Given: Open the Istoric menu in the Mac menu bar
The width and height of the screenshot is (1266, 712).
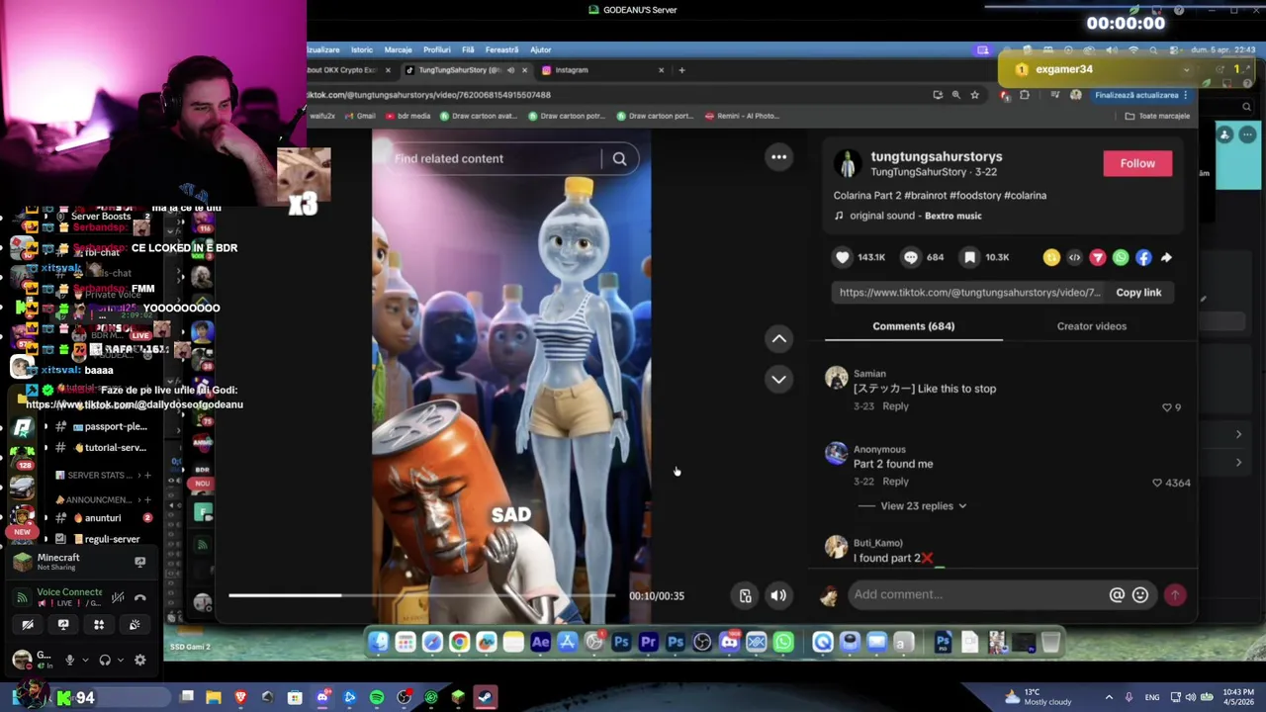Looking at the screenshot, I should 361,49.
